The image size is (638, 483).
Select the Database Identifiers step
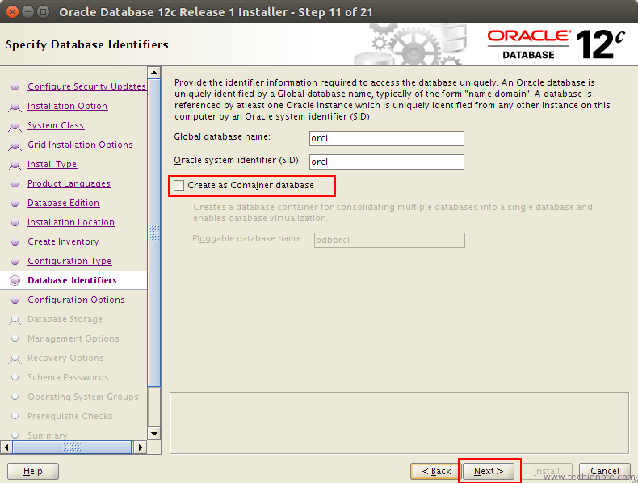(x=72, y=280)
